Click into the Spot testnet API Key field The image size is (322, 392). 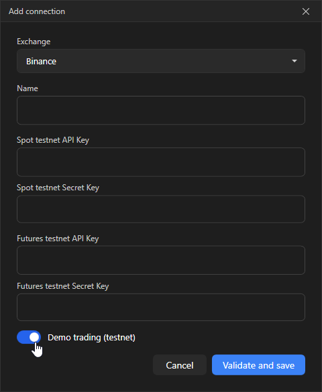tap(161, 162)
